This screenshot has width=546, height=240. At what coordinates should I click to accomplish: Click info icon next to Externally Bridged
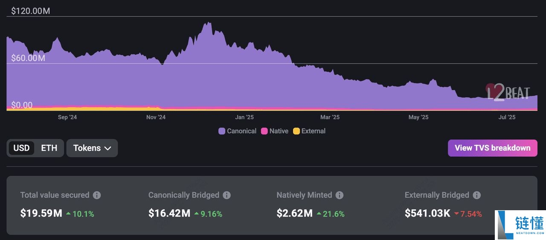pos(476,195)
